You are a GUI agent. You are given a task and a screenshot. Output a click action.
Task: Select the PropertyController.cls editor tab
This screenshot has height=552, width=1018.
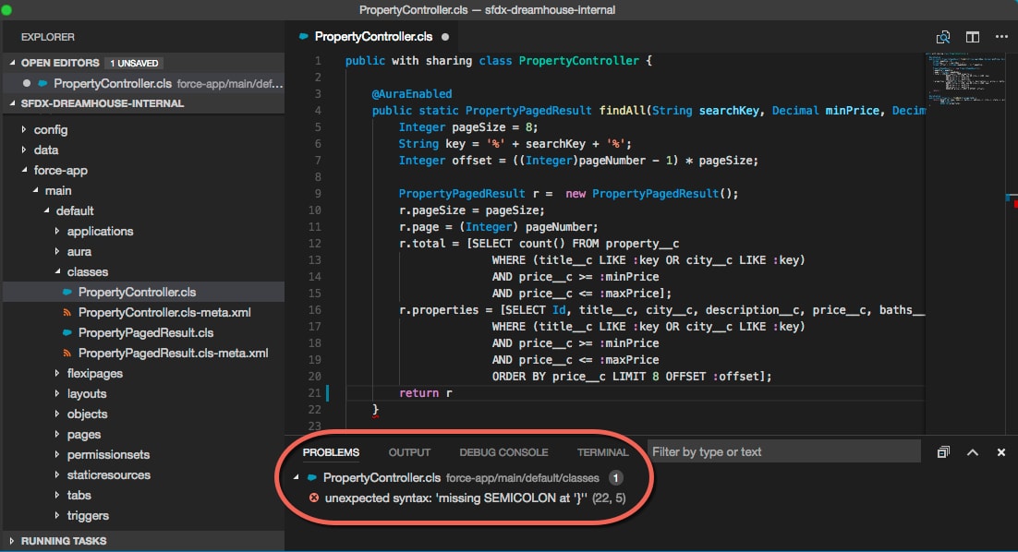pyautogui.click(x=373, y=37)
